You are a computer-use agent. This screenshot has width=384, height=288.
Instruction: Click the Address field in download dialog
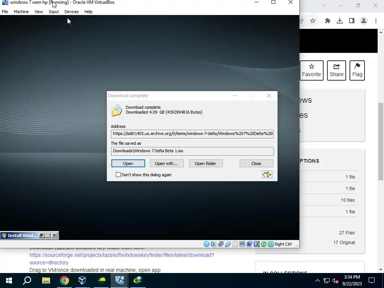click(x=192, y=134)
